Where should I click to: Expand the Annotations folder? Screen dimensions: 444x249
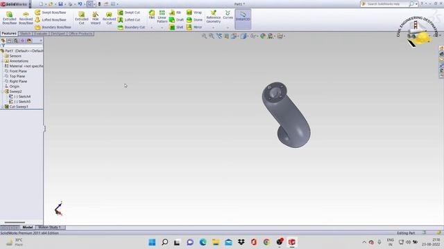pos(2,61)
